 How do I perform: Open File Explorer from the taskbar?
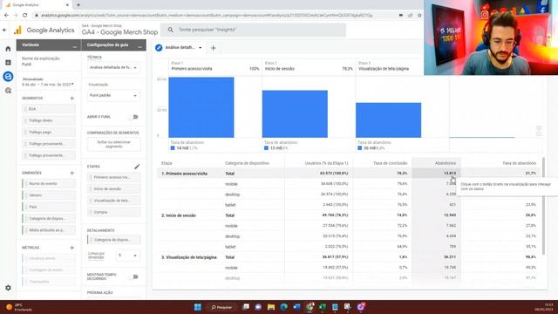(271, 307)
